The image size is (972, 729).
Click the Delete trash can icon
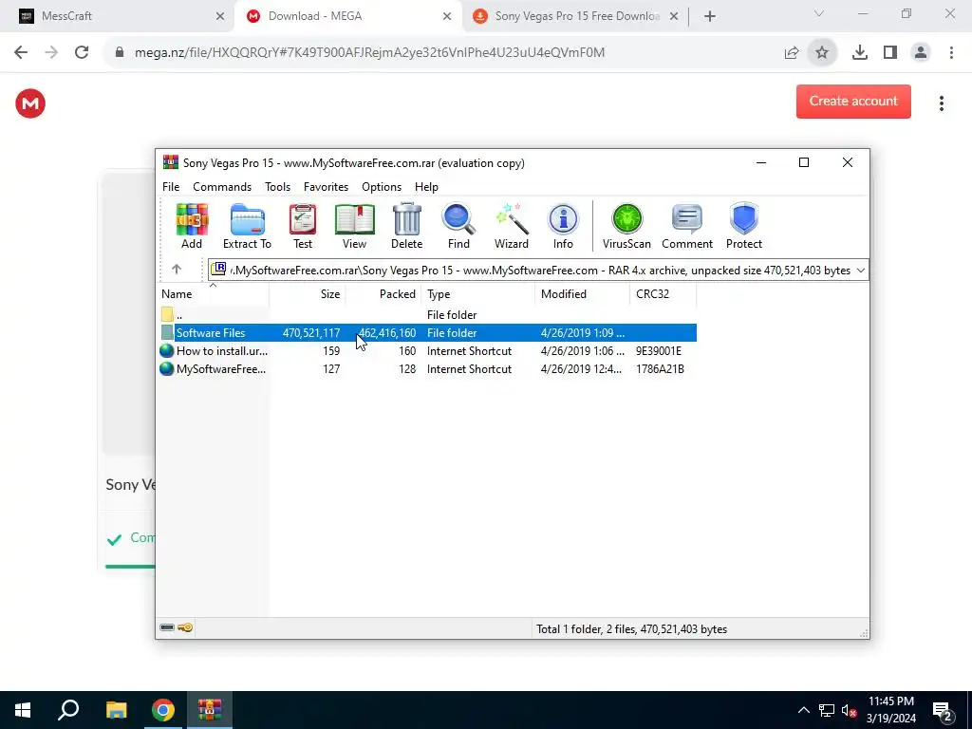coord(406,226)
